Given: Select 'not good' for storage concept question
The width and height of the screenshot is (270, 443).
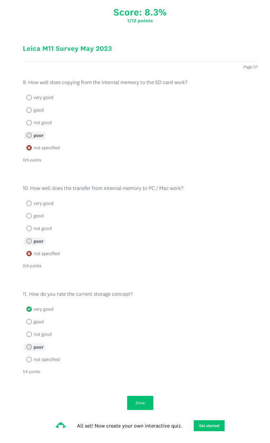Looking at the screenshot, I should [x=29, y=334].
